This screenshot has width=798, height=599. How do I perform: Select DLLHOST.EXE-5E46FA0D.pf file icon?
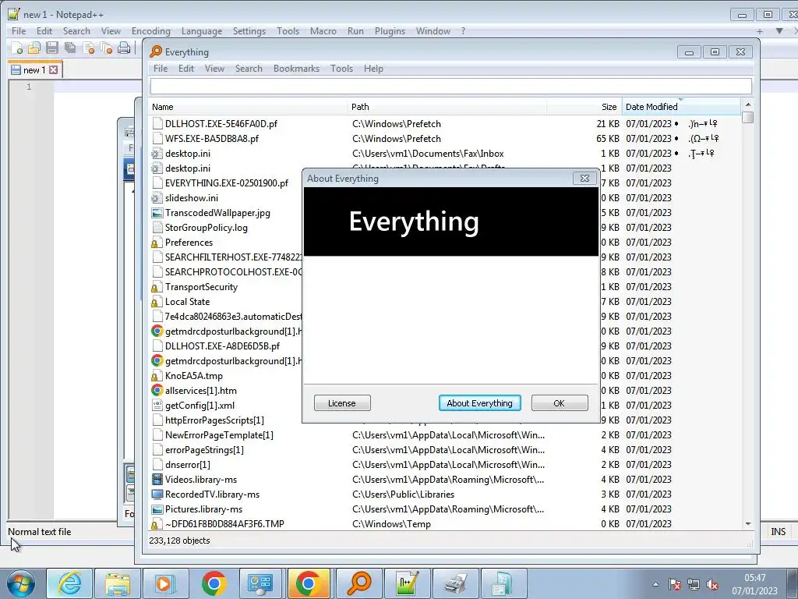[157, 124]
